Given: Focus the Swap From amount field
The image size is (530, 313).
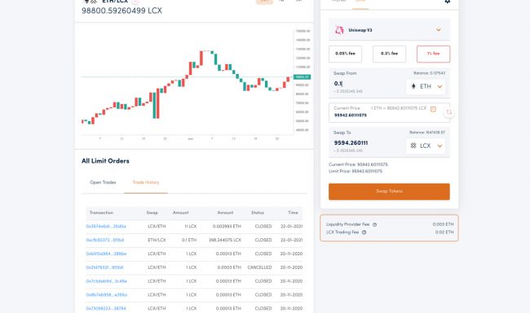Looking at the screenshot, I should click(368, 84).
